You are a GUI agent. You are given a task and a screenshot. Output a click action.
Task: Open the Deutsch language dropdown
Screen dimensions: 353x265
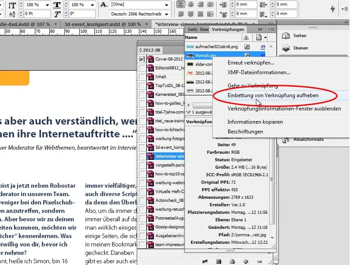pyautogui.click(x=166, y=14)
